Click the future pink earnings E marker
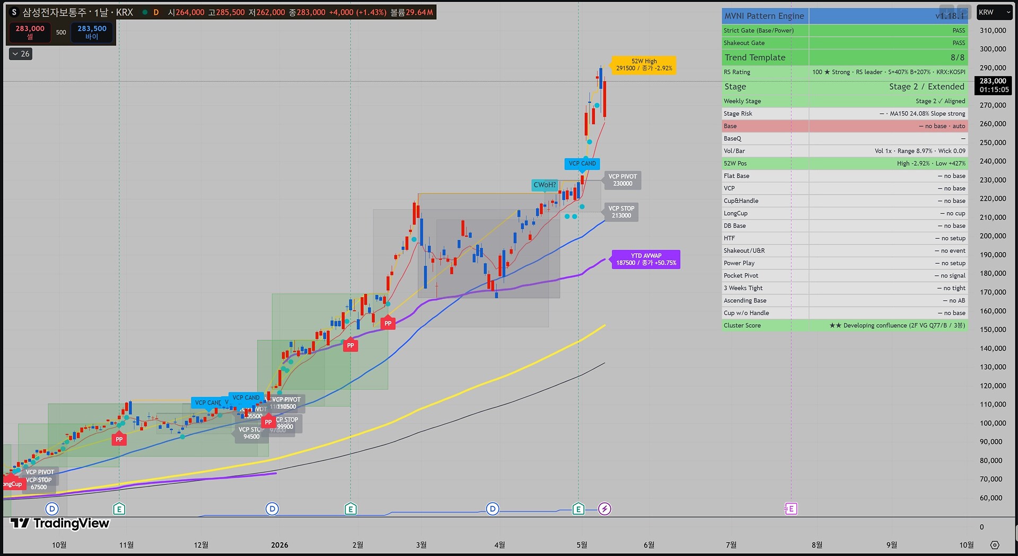 click(x=791, y=509)
